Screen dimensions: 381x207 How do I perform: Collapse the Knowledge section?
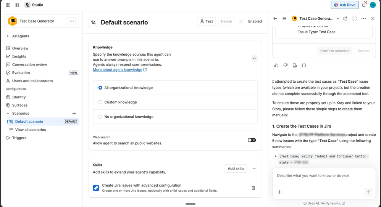tap(254, 58)
